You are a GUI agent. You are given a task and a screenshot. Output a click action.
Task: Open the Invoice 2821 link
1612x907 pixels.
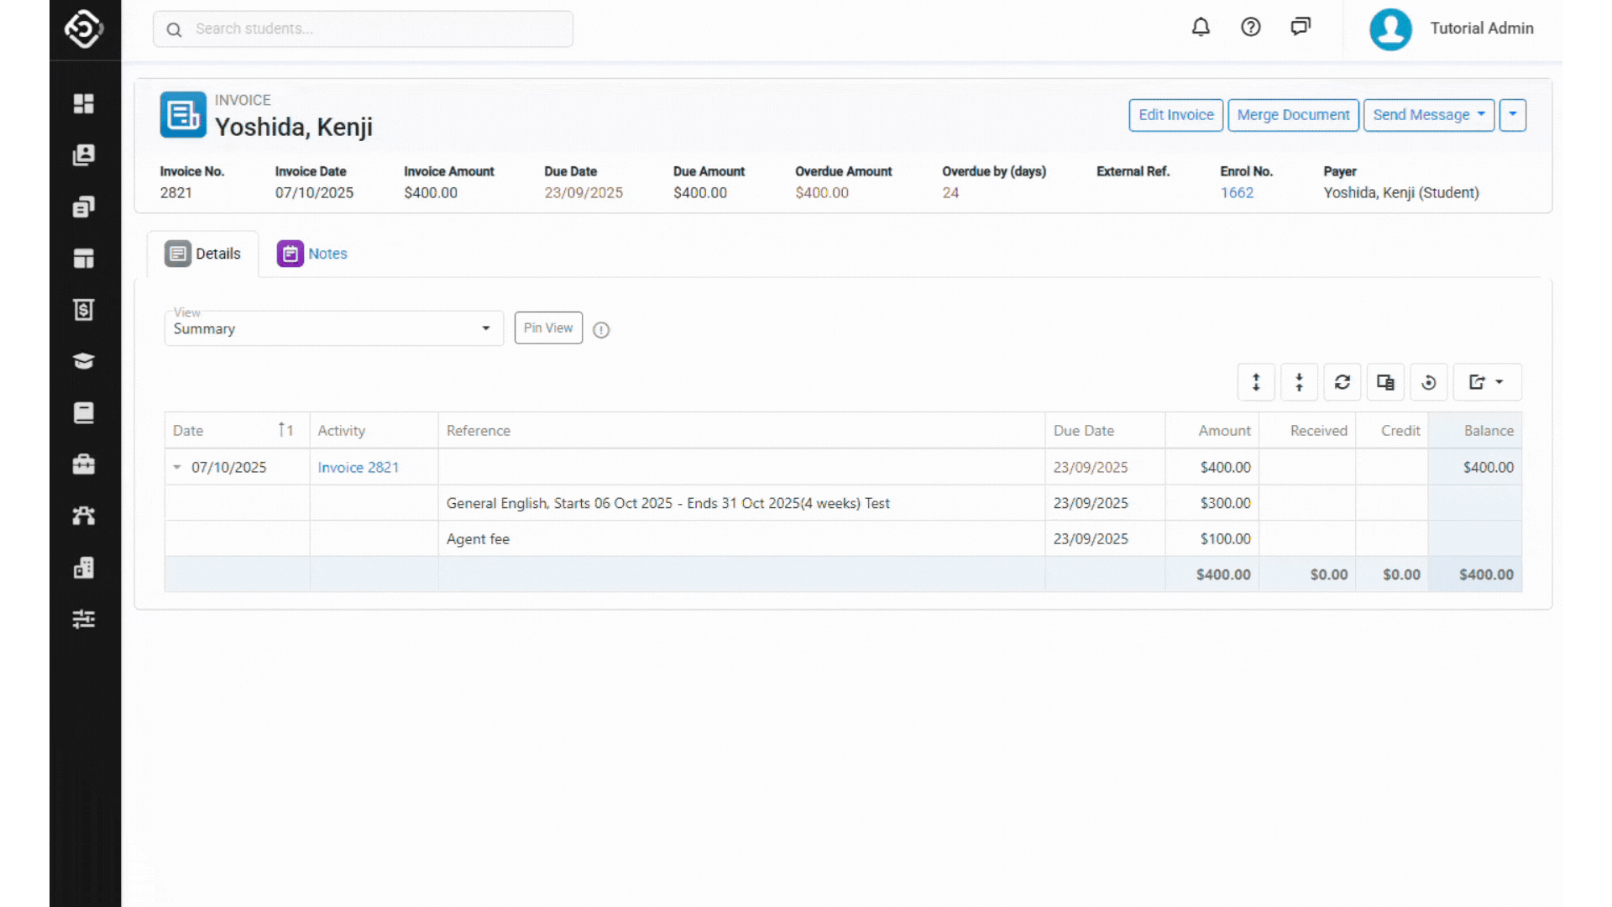pos(359,468)
